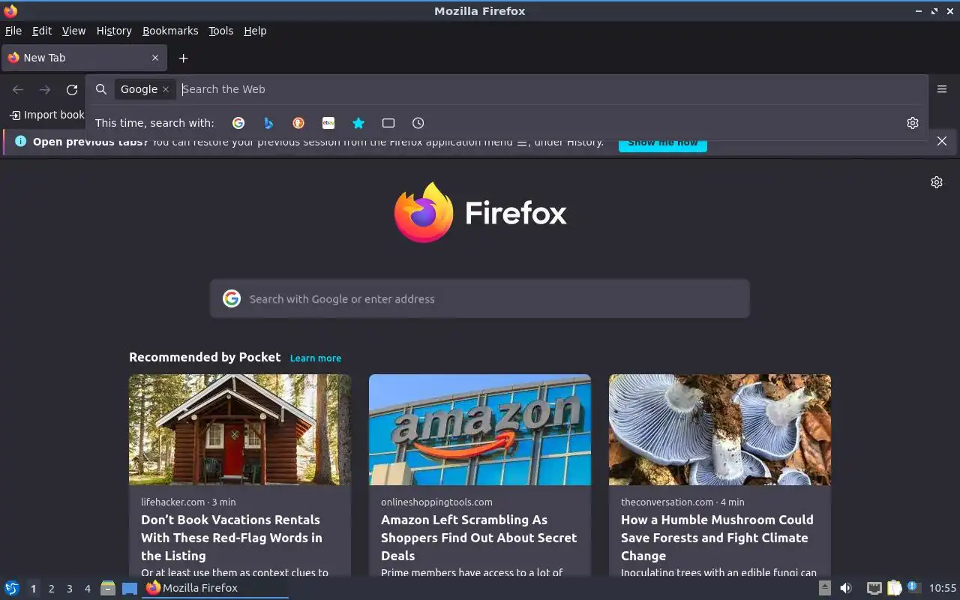Remove the Google search mode chip
960x600 pixels.
point(166,89)
